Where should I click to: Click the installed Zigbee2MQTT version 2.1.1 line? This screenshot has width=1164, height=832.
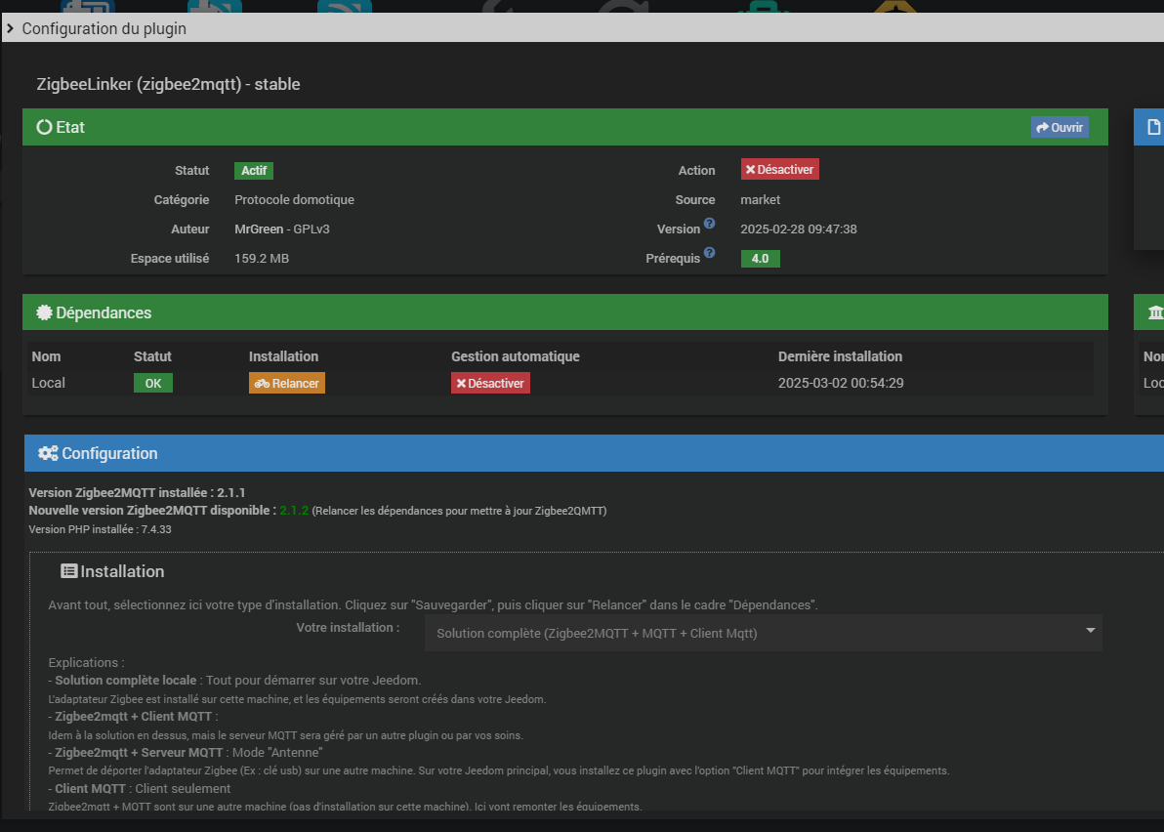click(x=137, y=492)
